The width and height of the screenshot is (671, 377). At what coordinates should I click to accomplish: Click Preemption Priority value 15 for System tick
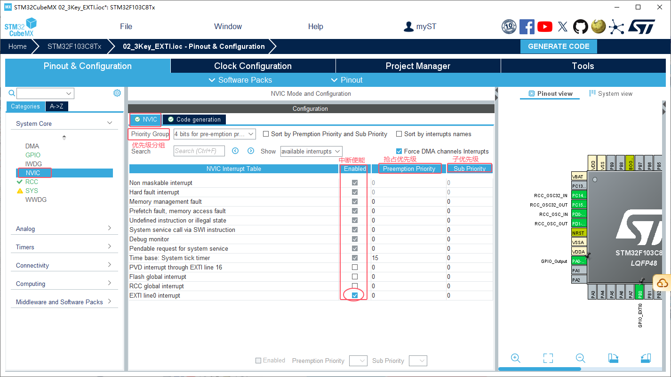pos(375,258)
